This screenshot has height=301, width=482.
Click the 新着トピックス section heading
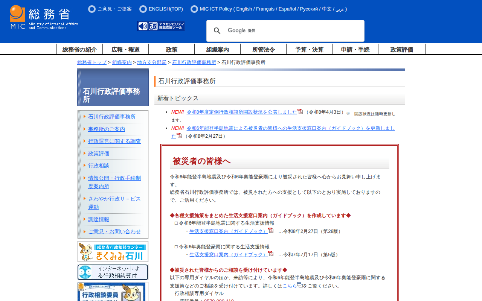(x=178, y=98)
